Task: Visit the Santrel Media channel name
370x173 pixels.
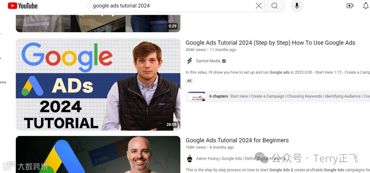Action: (x=208, y=61)
